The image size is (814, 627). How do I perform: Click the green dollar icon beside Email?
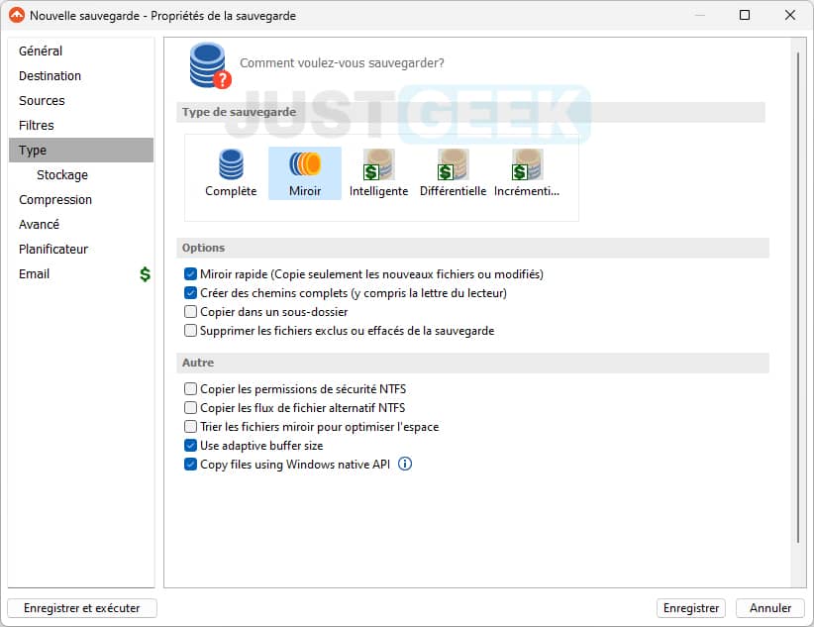tap(145, 273)
